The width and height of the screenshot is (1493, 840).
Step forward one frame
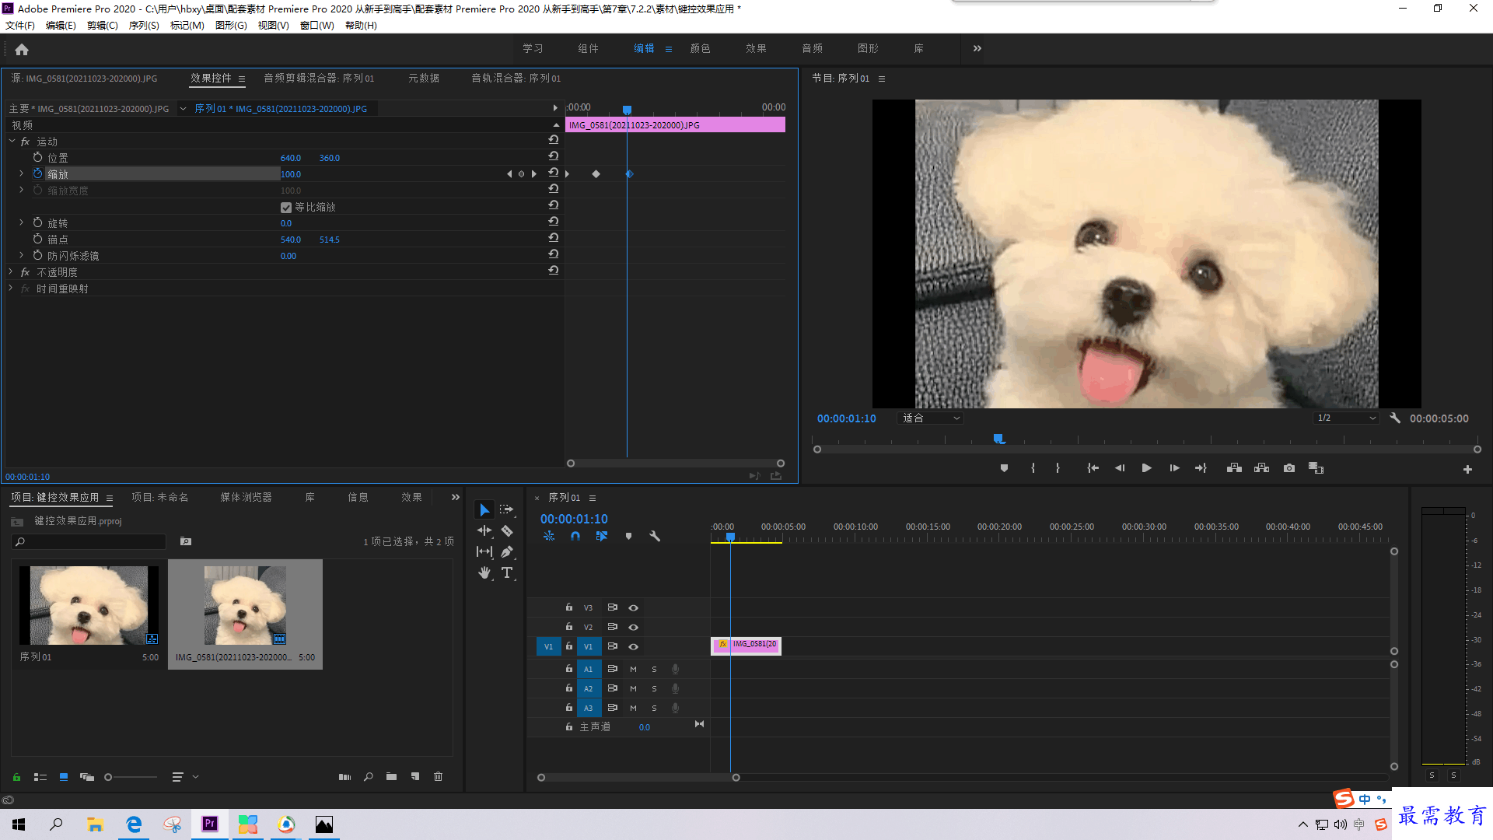pos(1174,468)
